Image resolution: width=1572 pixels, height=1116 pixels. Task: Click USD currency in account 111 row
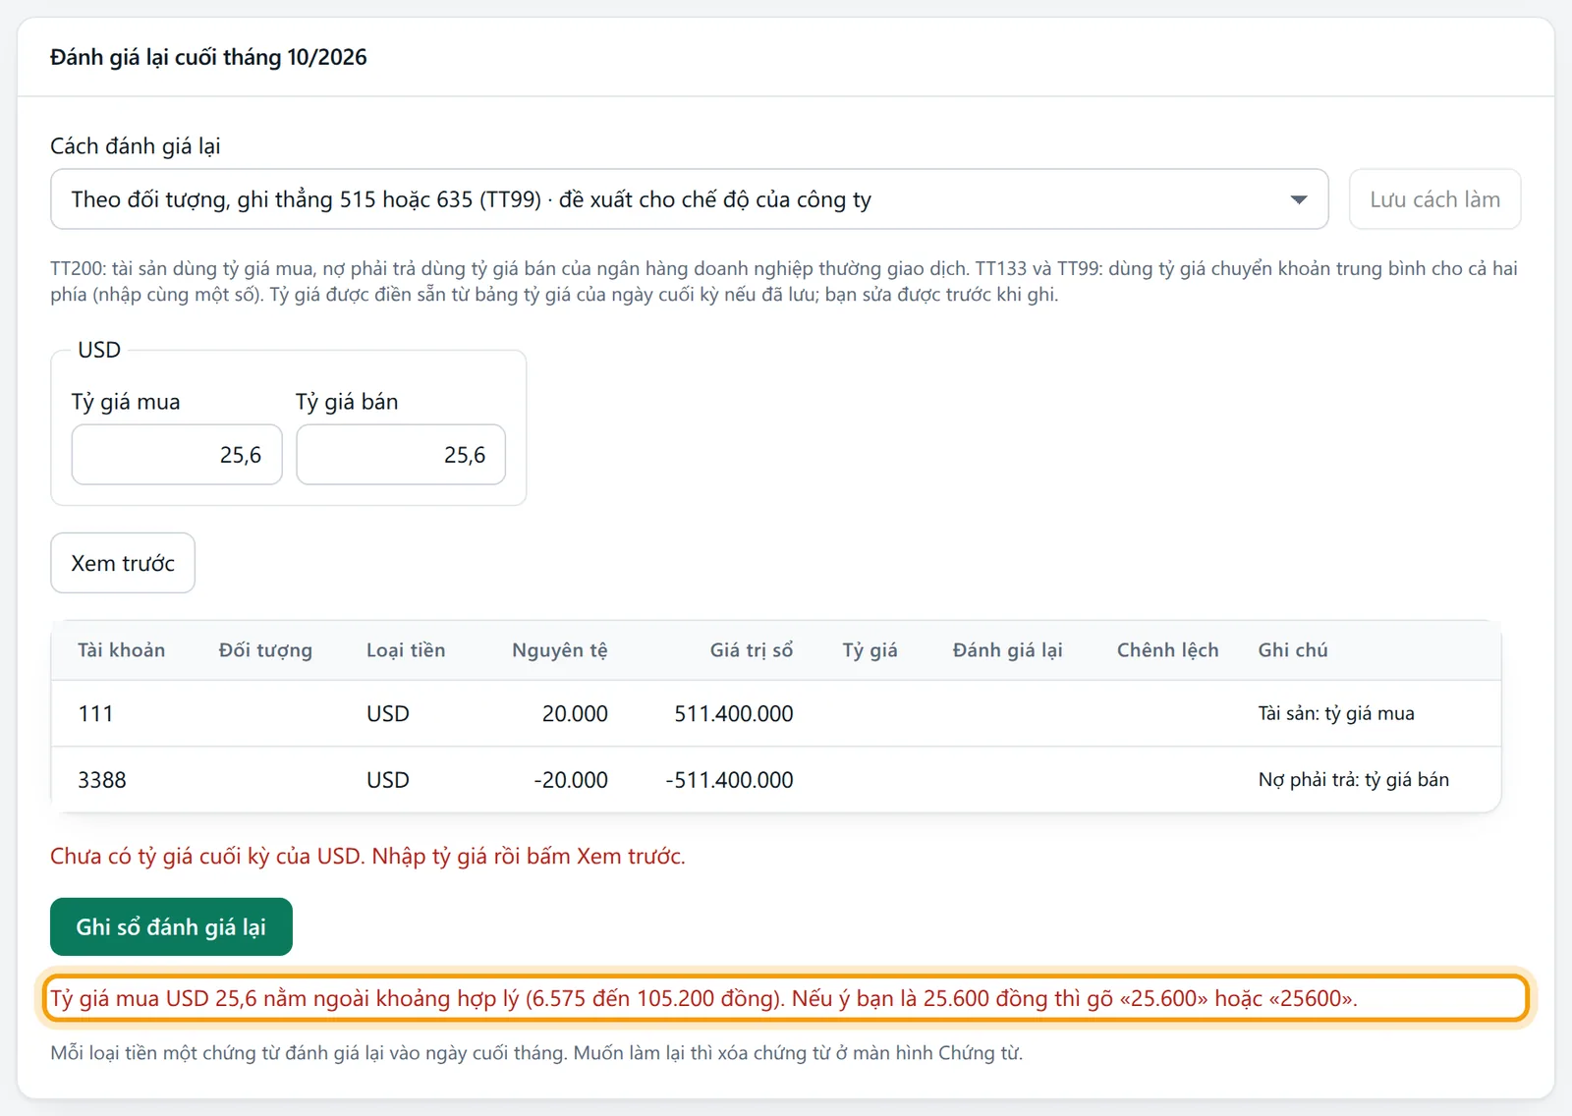[x=388, y=714]
